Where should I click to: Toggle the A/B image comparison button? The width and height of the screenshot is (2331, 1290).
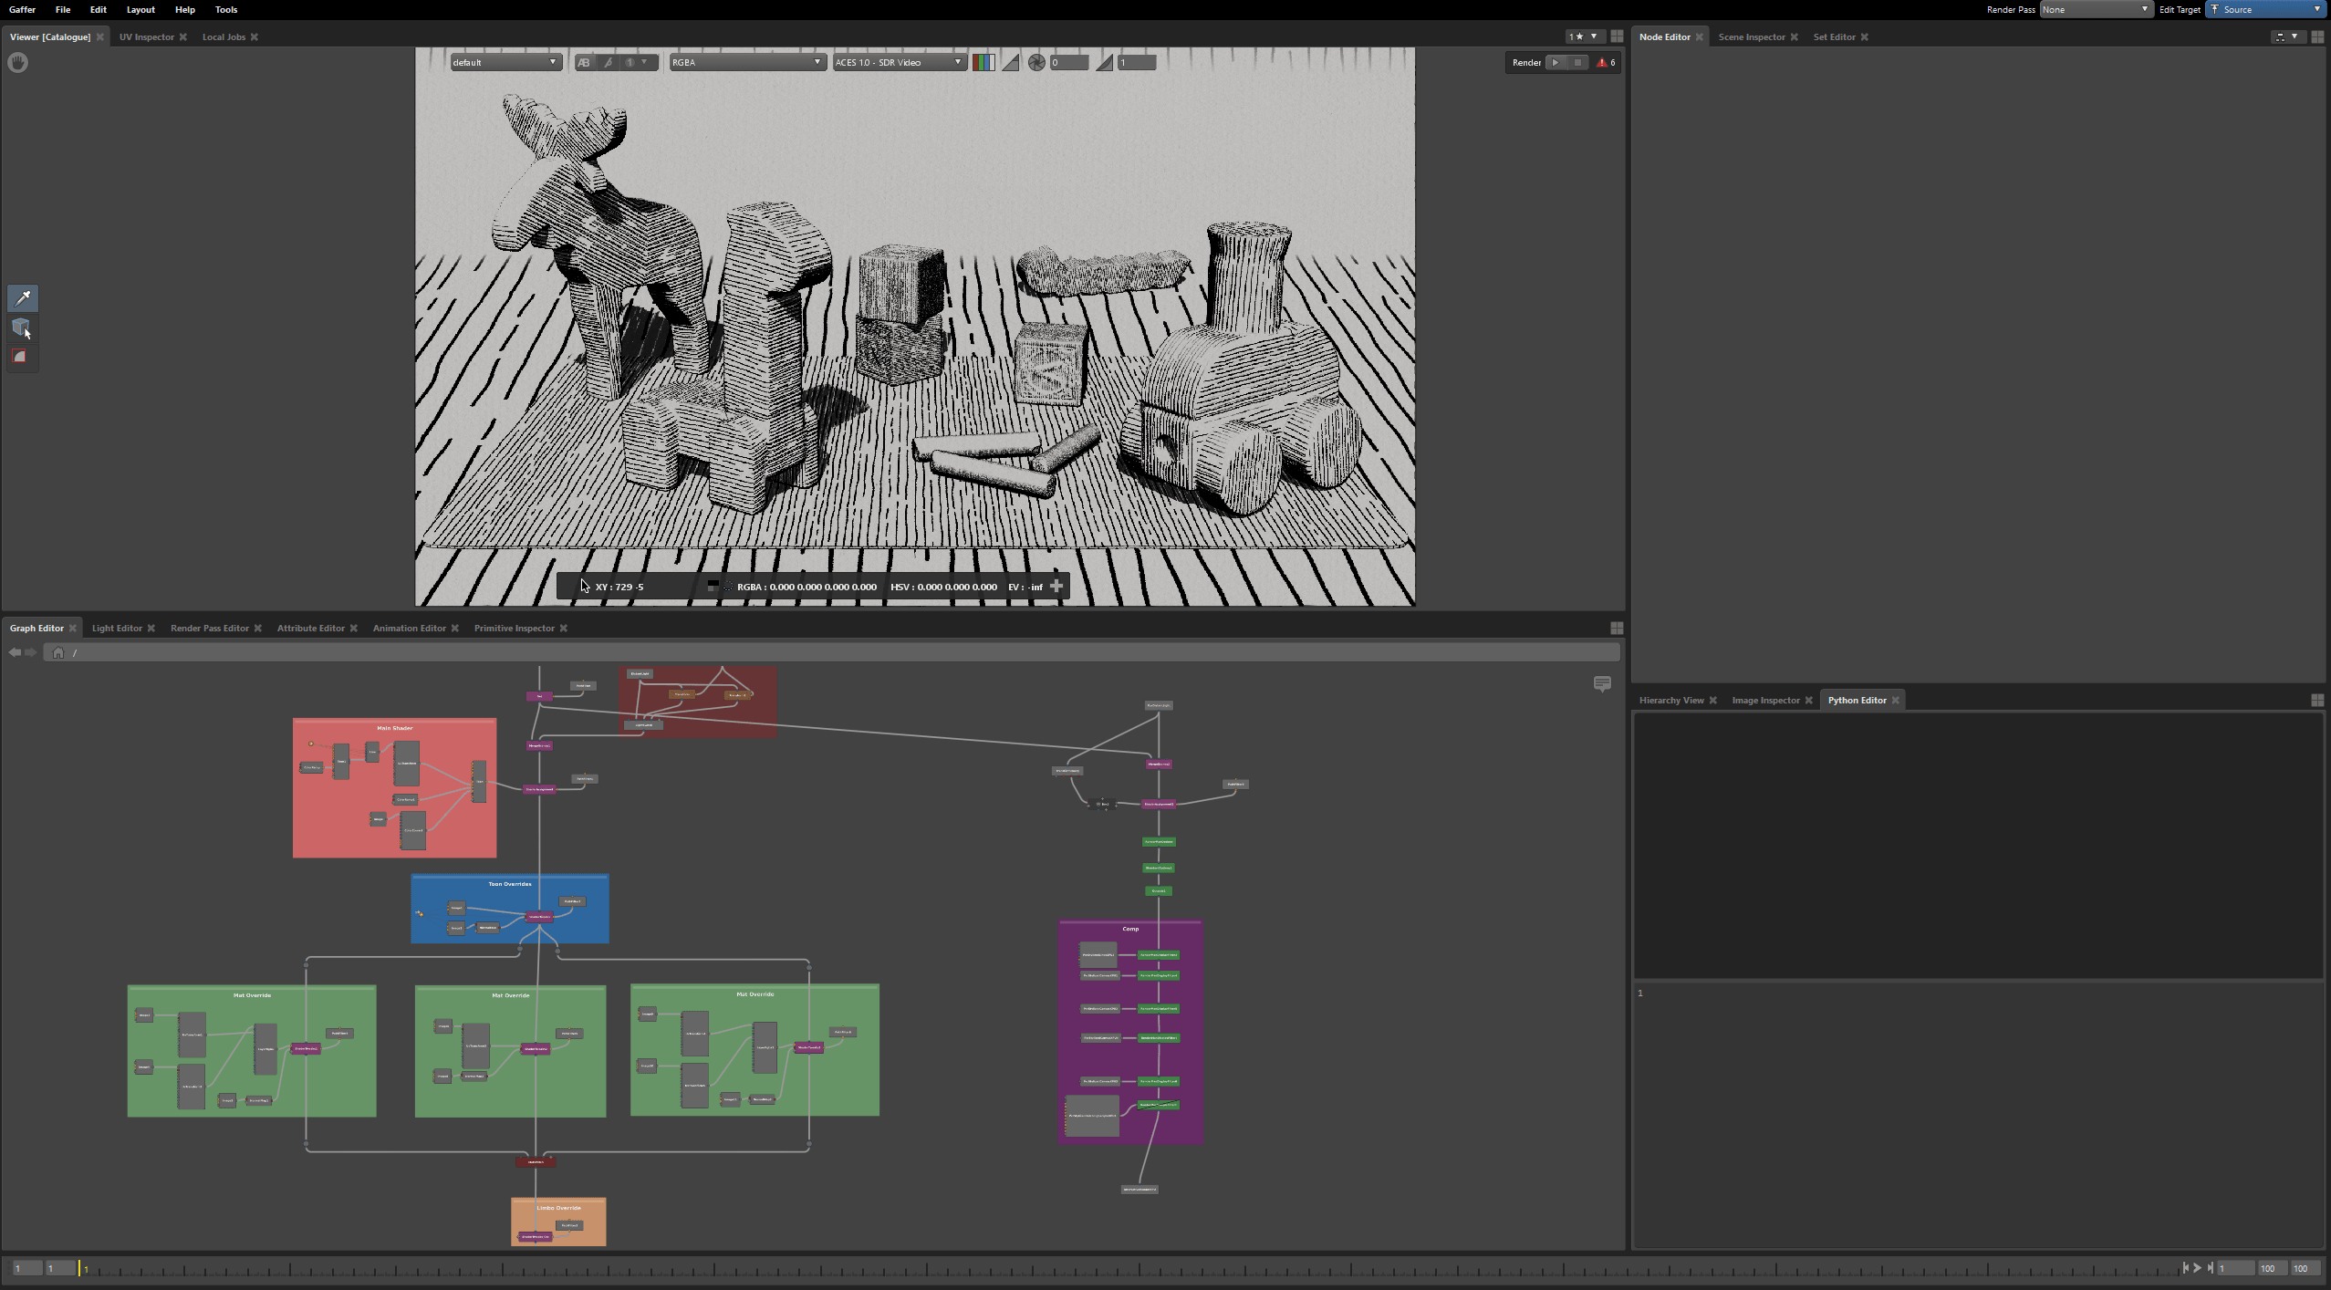pos(584,62)
